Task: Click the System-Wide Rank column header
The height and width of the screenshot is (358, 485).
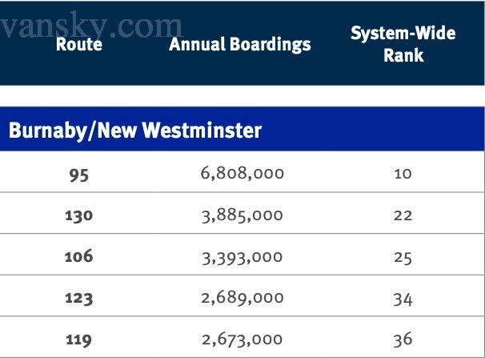Action: (x=403, y=44)
